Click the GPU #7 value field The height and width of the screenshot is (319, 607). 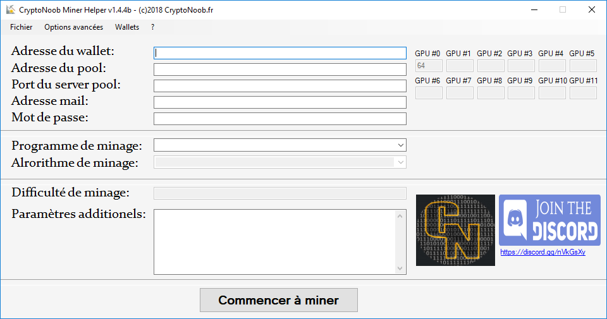460,93
